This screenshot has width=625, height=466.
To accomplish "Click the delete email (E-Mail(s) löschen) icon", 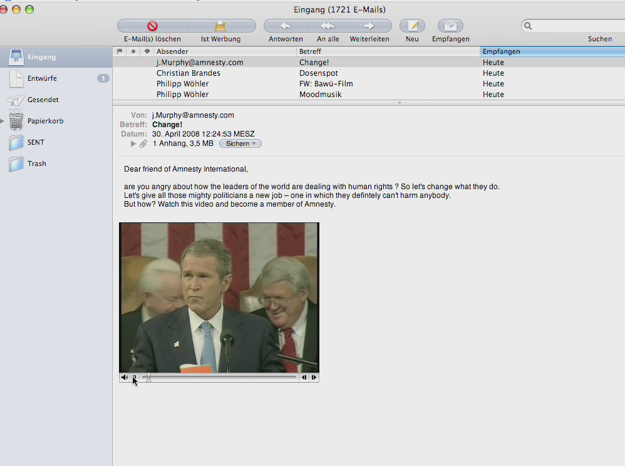I will coord(152,26).
